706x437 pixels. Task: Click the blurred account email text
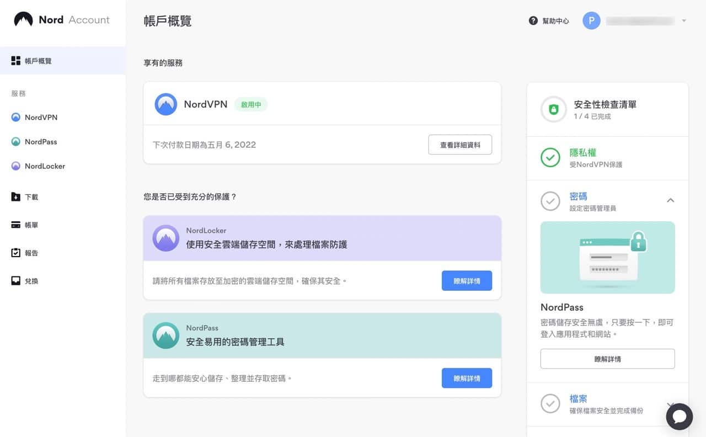(640, 21)
